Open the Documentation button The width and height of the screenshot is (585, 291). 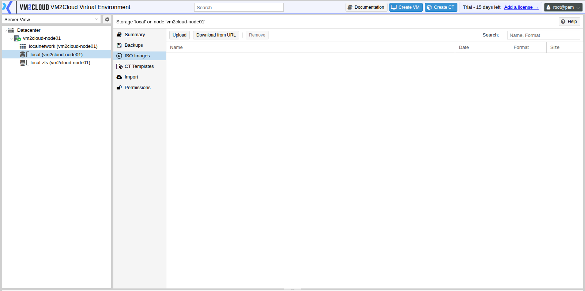[366, 7]
